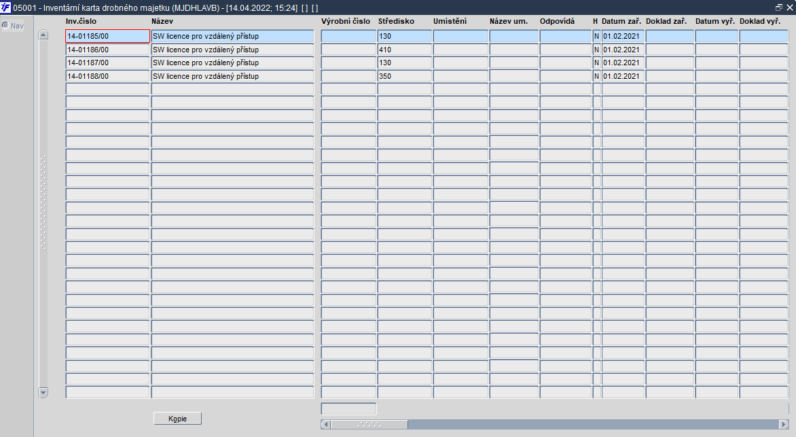Restore window using title bar restore button

[779, 7]
